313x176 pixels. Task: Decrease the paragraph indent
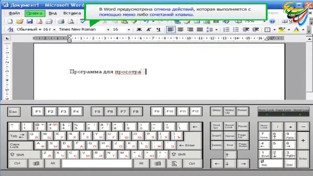246,29
